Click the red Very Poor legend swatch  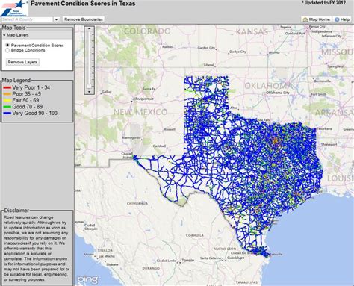click(x=7, y=87)
